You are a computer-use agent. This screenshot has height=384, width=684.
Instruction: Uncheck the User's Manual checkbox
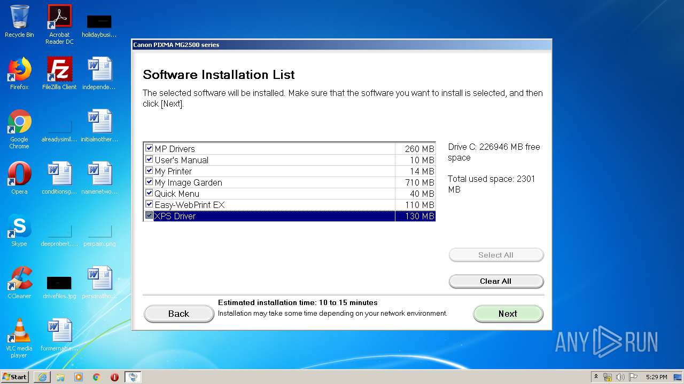point(149,159)
